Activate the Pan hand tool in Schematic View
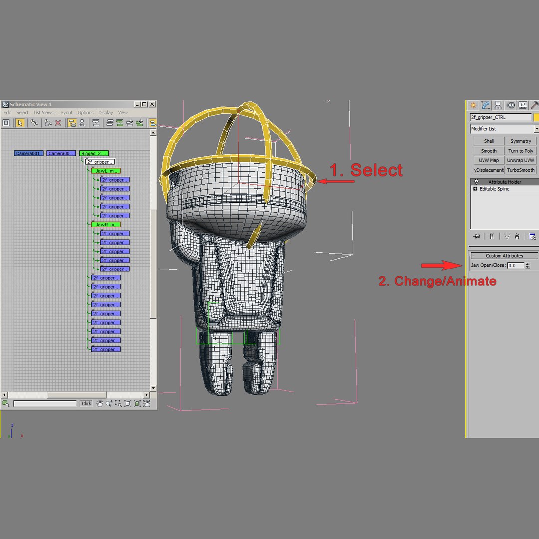539x539 pixels. click(x=100, y=404)
